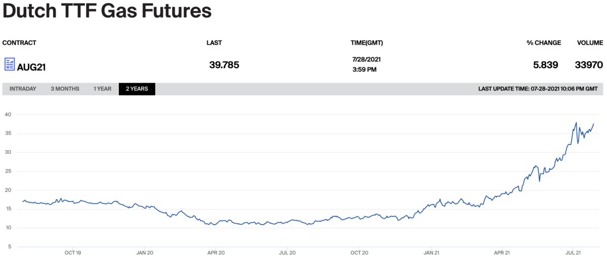Click the LAST column header

[214, 43]
